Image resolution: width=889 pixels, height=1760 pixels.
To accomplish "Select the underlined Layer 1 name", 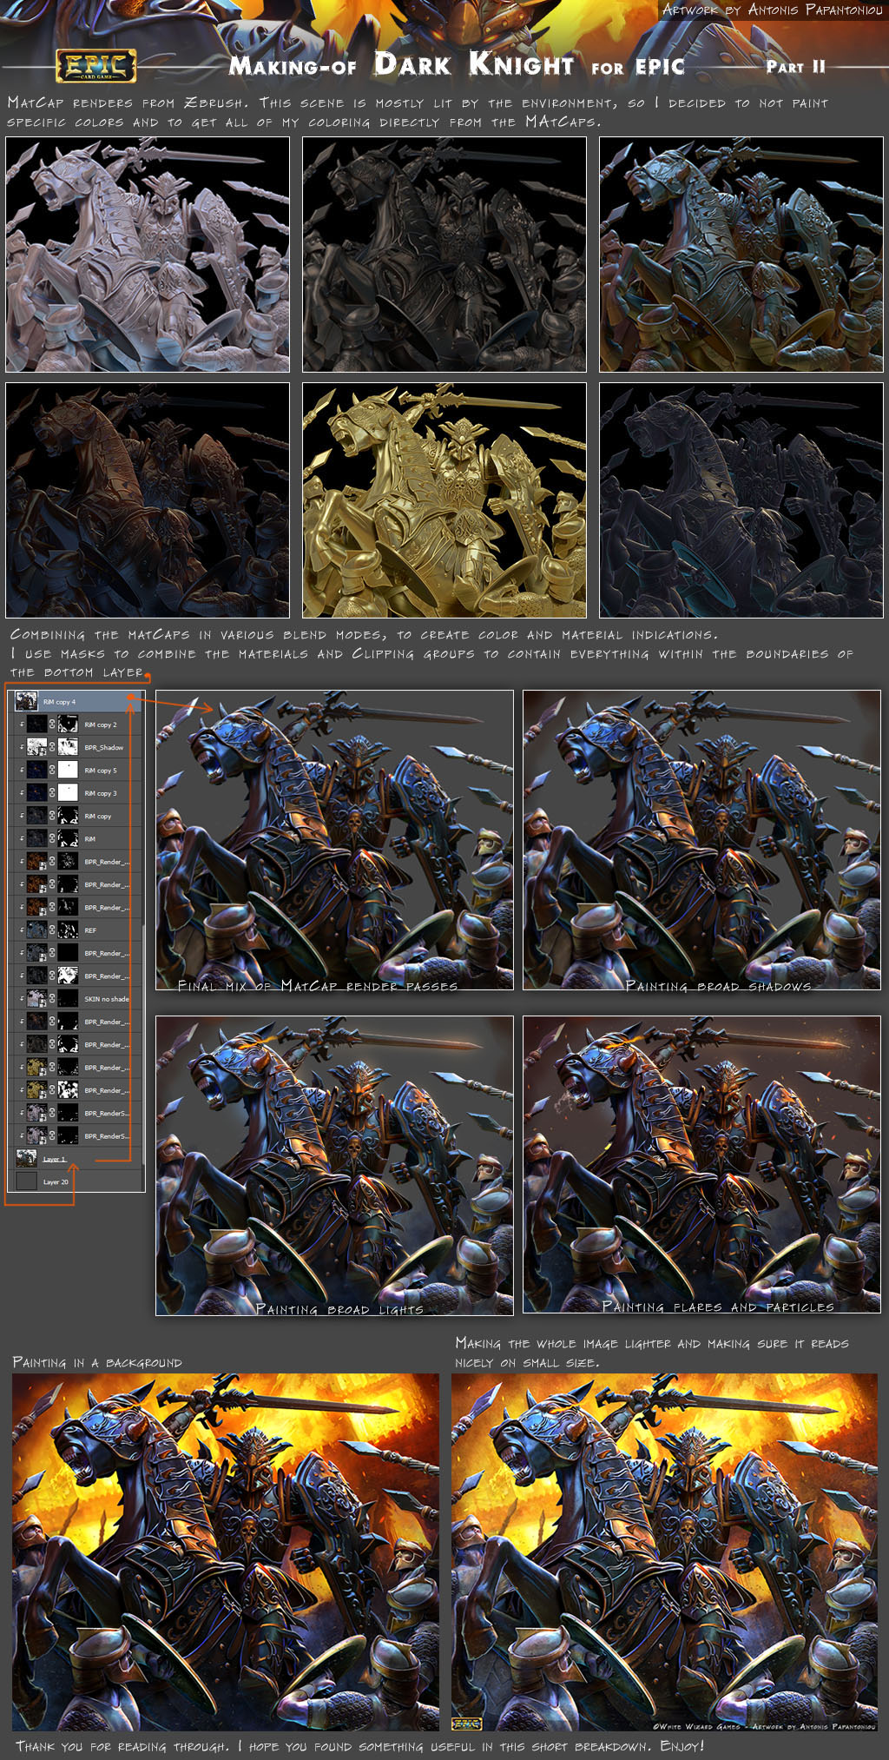I will pos(55,1159).
